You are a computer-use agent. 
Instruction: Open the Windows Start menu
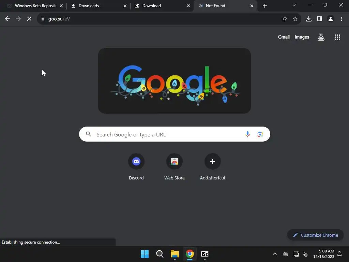[145, 254]
